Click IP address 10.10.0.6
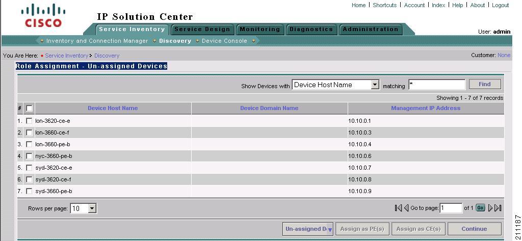The height and width of the screenshot is (241, 522). tap(359, 156)
